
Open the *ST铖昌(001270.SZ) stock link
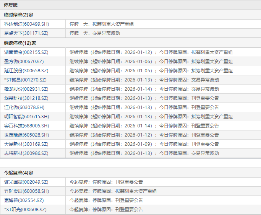pyautogui.click(x=25, y=80)
